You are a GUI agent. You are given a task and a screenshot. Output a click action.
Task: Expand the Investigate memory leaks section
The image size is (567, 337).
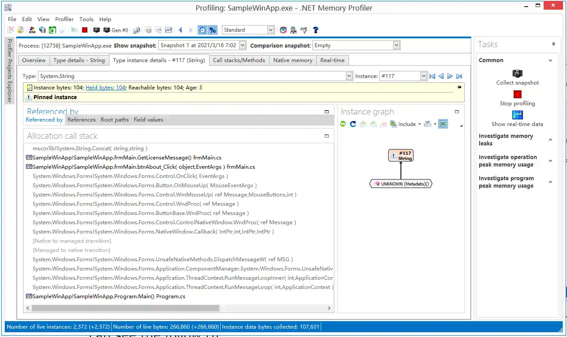point(550,140)
